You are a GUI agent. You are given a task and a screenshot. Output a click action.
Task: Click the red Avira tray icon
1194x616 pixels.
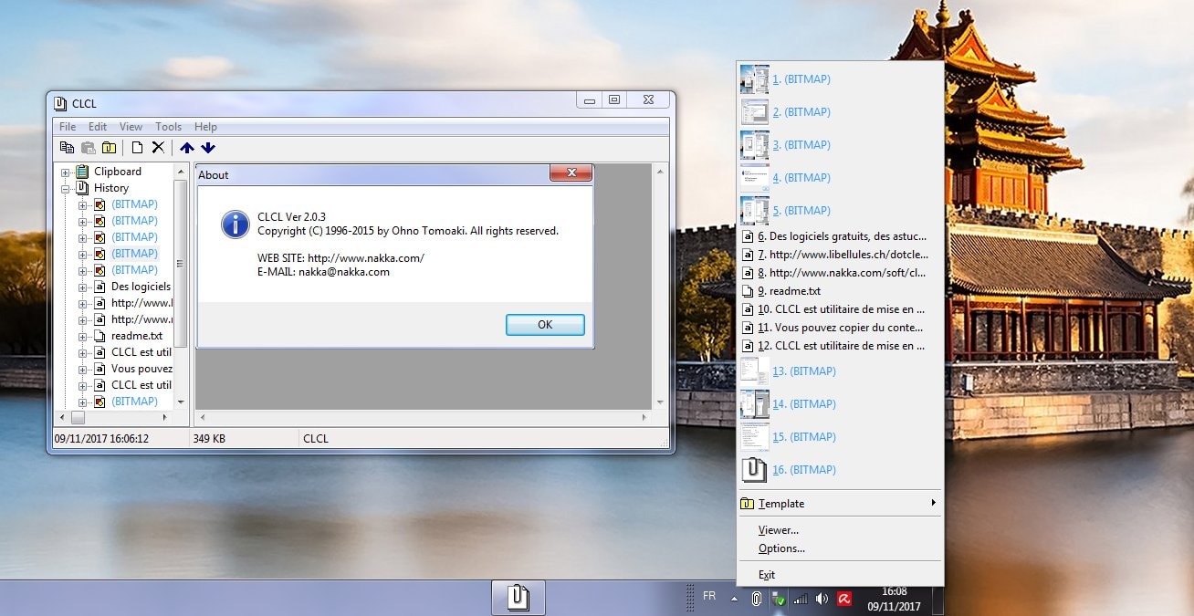(844, 599)
